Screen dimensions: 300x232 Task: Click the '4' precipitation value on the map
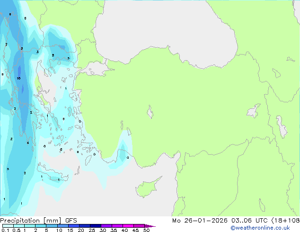28,143
